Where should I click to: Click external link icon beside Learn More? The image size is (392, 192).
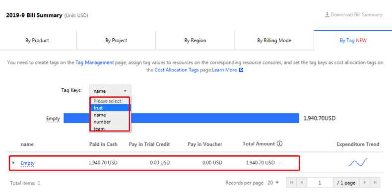(x=241, y=70)
